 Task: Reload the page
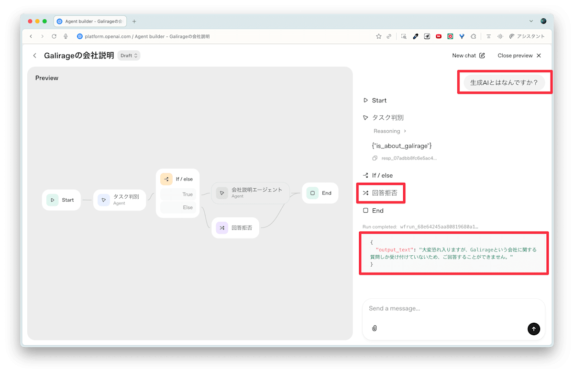(x=54, y=36)
